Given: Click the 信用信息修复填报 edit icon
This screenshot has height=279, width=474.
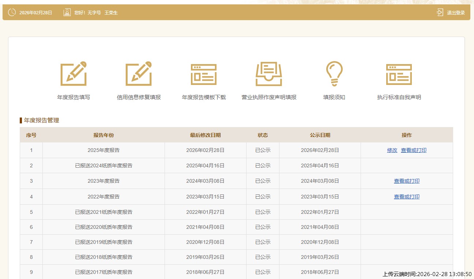Looking at the screenshot, I should click(x=139, y=74).
